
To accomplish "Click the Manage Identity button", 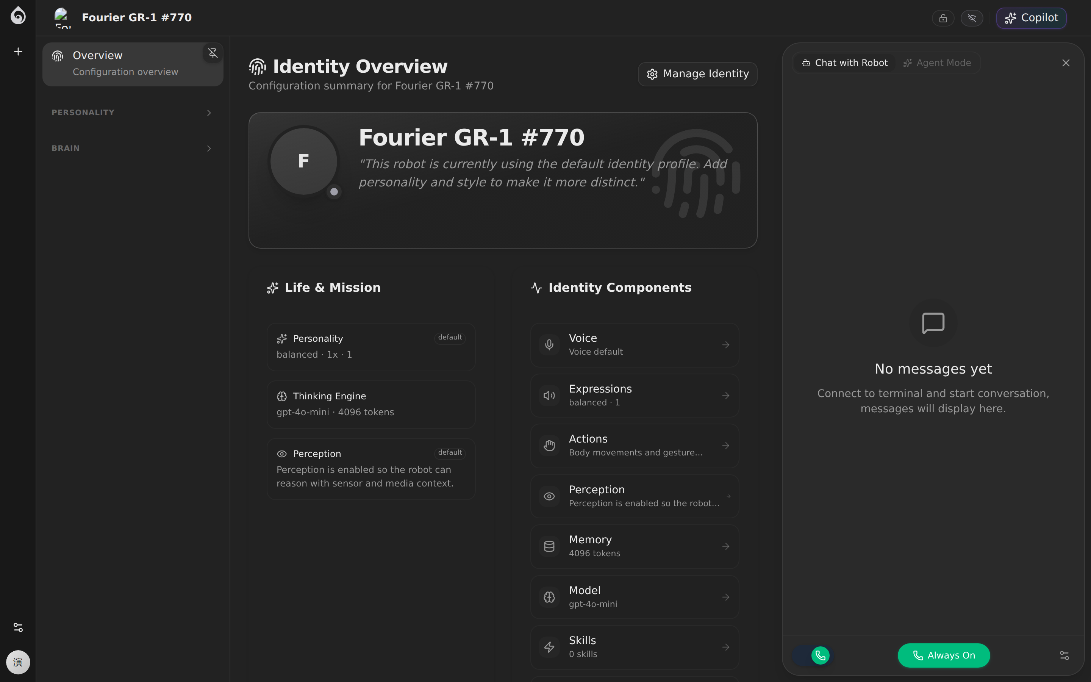I will [x=697, y=74].
